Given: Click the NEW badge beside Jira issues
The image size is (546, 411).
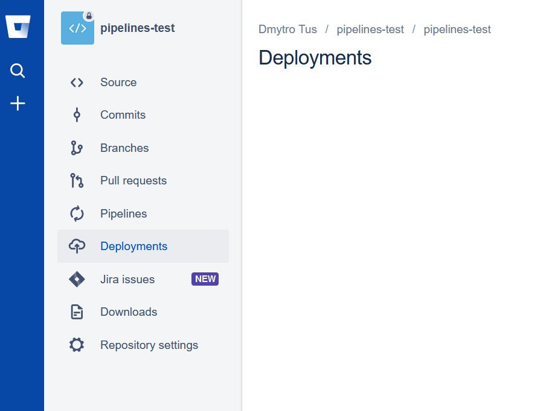Looking at the screenshot, I should (x=205, y=279).
